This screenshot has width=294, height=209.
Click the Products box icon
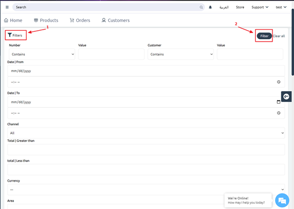(x=36, y=20)
